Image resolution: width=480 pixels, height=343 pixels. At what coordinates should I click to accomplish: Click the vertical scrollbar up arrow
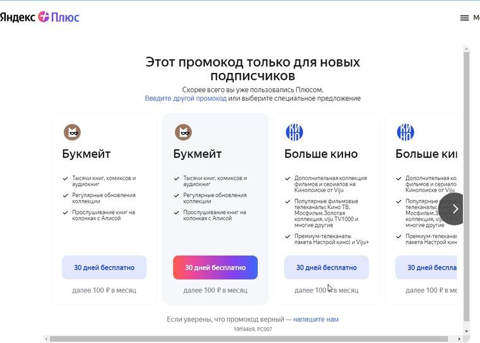pyautogui.click(x=467, y=48)
